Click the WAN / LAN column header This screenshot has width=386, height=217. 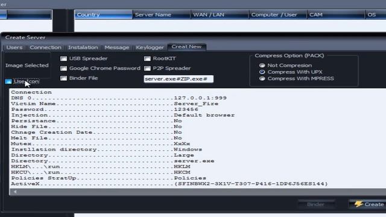coord(220,14)
